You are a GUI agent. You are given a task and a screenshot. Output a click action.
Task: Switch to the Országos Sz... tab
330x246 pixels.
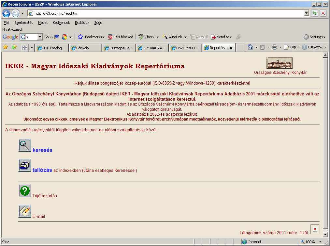pyautogui.click(x=119, y=48)
